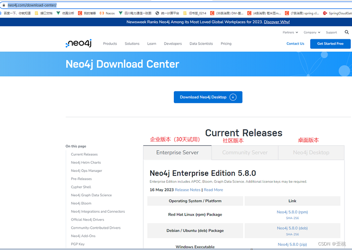Jump to Community-Contributed Drivers section
Viewport: 352px width, 250px height.
96,228
